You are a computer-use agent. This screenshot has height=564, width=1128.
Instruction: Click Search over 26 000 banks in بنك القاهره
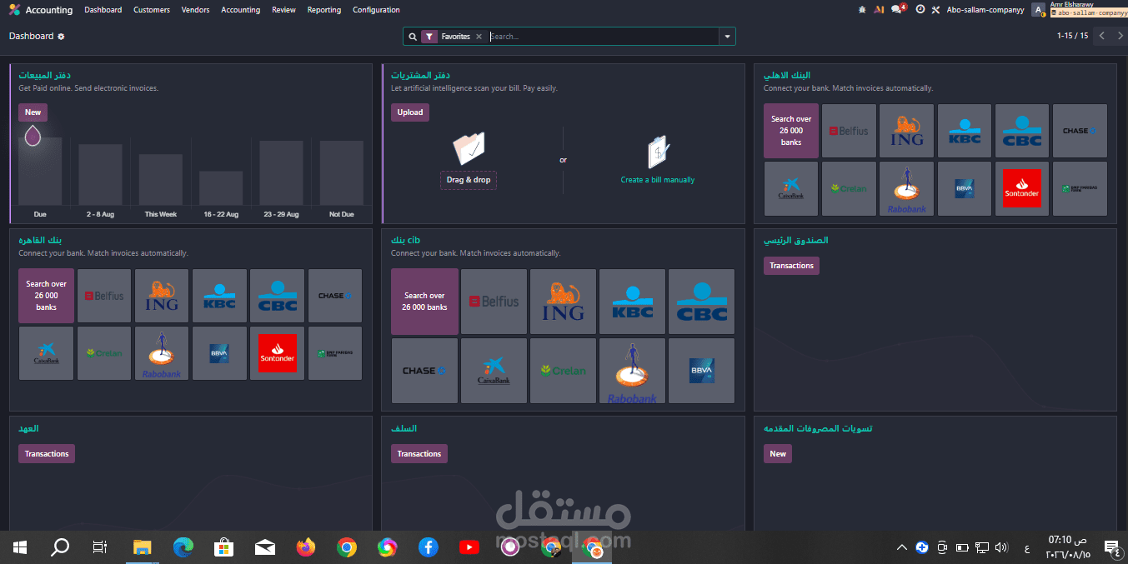(x=47, y=296)
